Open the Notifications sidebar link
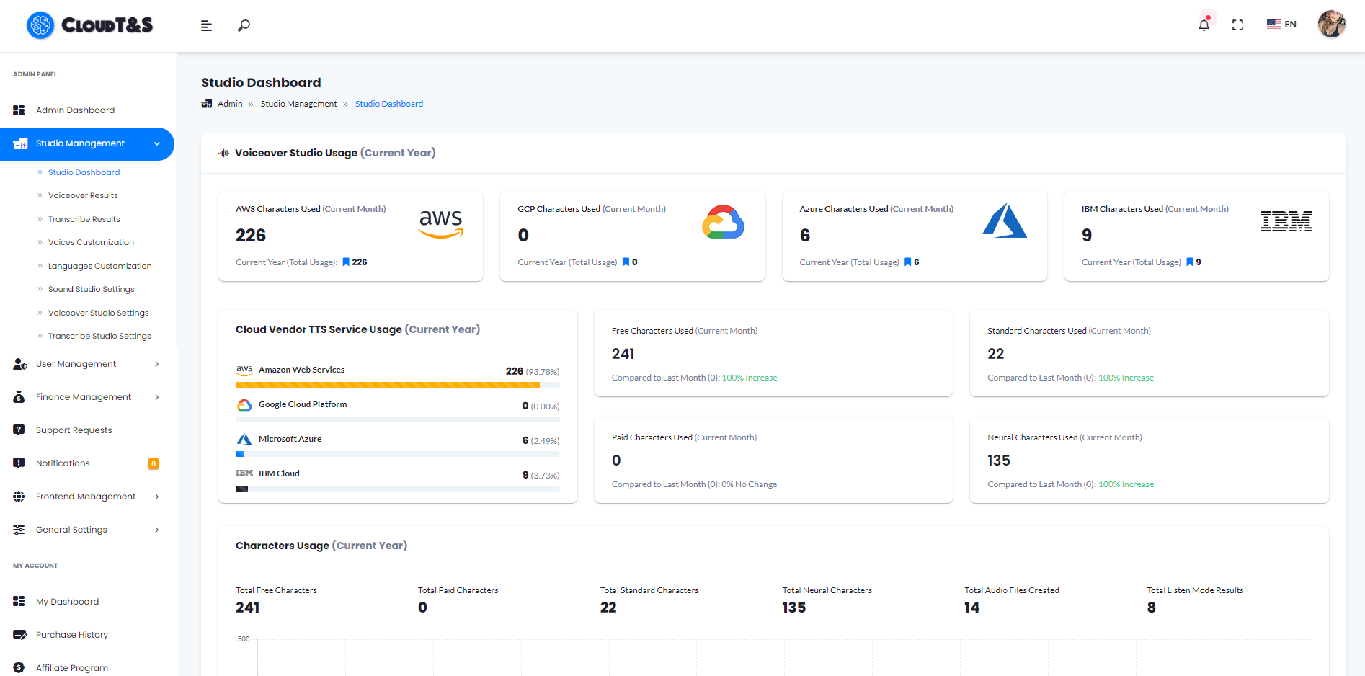1365x676 pixels. (63, 463)
